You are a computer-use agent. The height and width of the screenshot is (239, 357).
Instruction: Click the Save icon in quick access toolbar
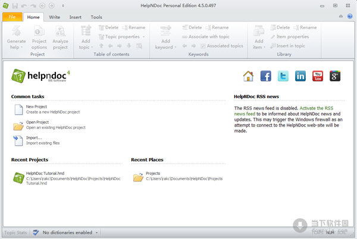[x=15, y=6]
